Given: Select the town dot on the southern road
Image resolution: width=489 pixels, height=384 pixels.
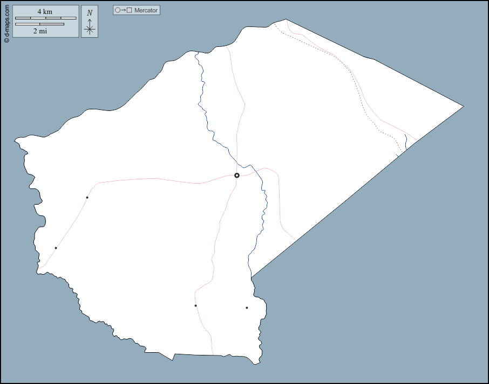Looking at the screenshot, I should [195, 306].
